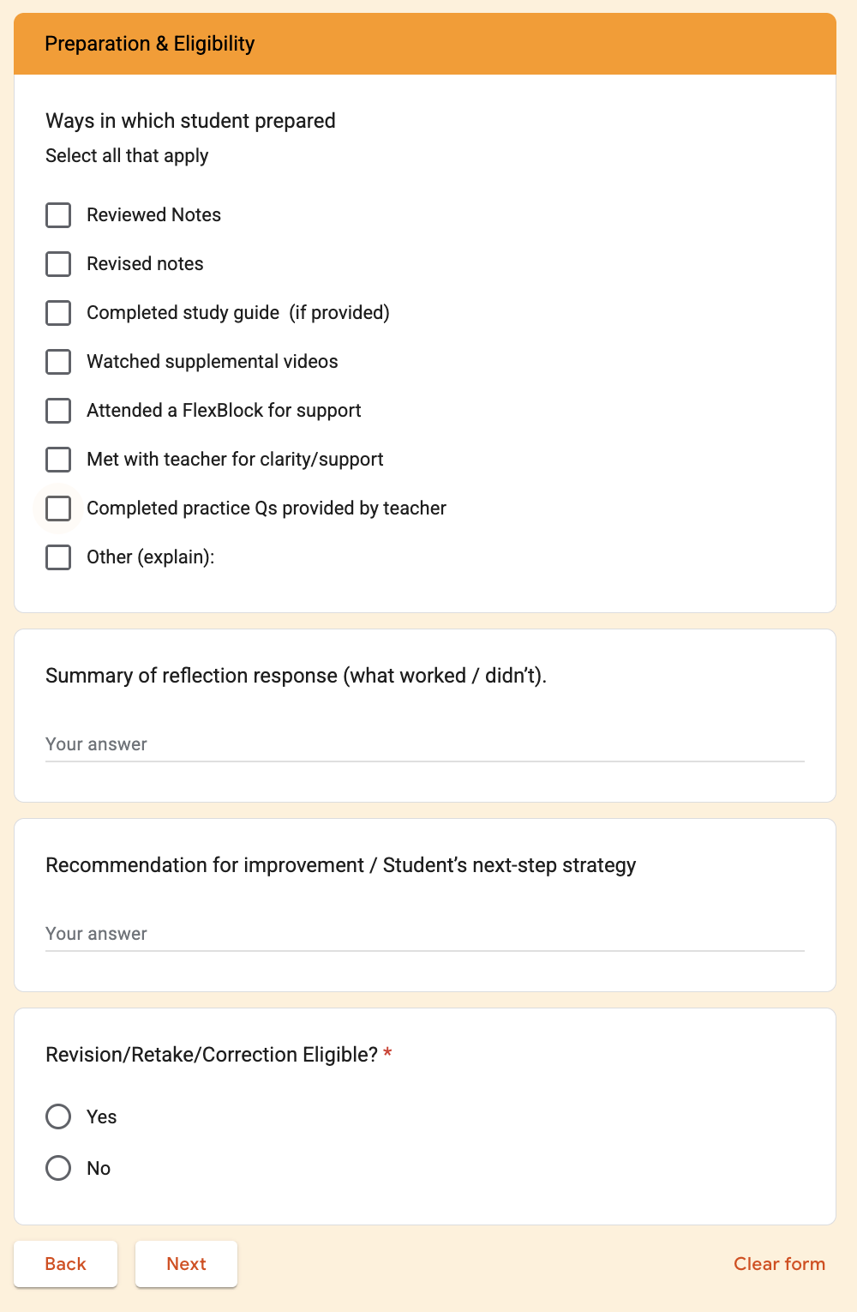
Task: Choose No for retake eligibility
Action: click(58, 1168)
